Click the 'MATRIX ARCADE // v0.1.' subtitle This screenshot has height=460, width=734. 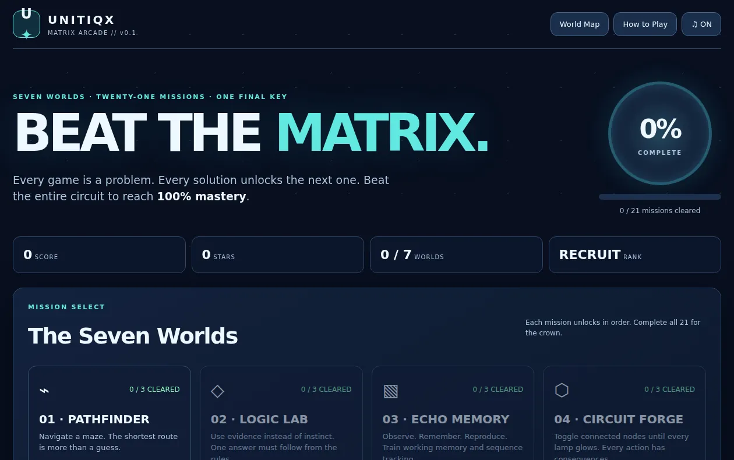[93, 33]
